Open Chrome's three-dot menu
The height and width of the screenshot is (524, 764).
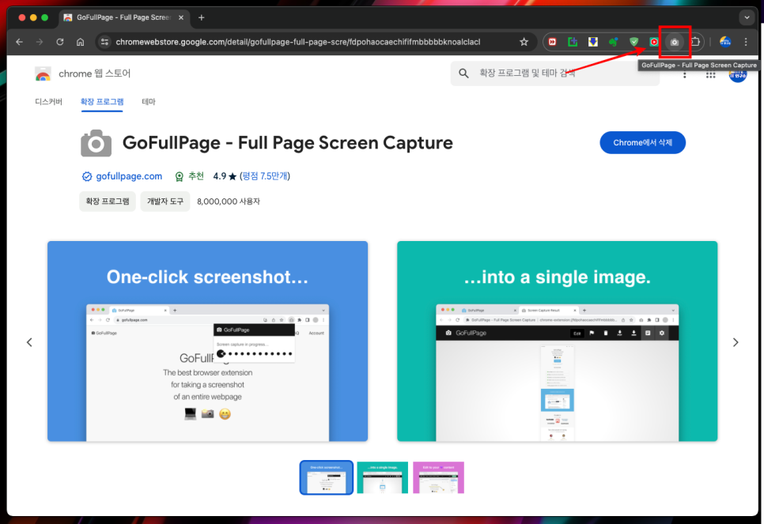point(746,42)
